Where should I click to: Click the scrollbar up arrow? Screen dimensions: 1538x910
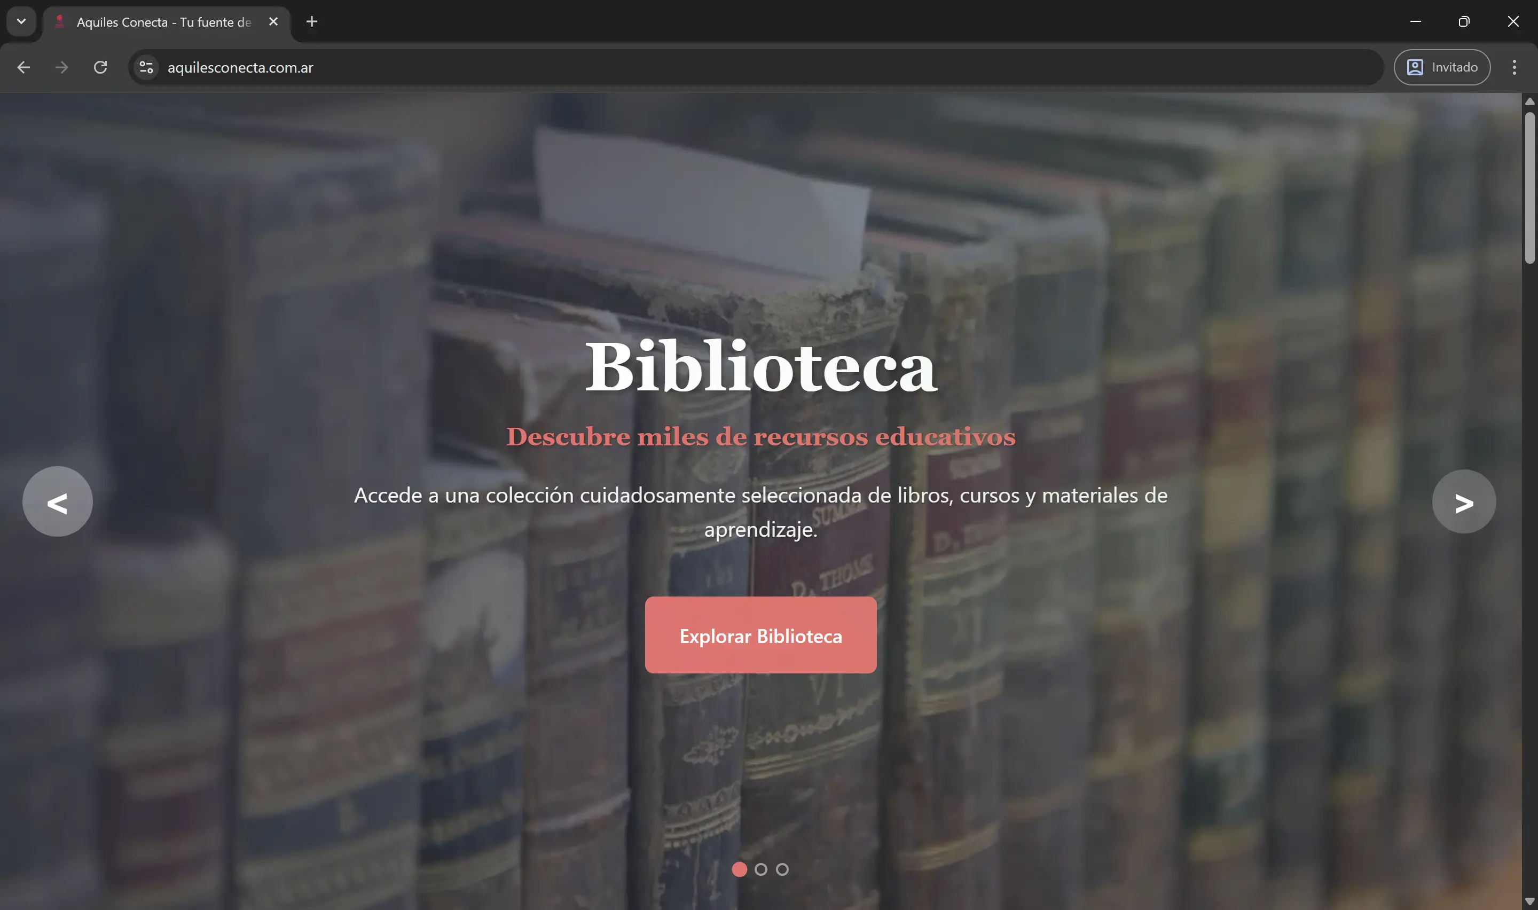[x=1530, y=102]
